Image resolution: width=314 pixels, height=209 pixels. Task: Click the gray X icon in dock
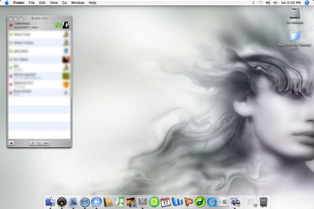142,202
